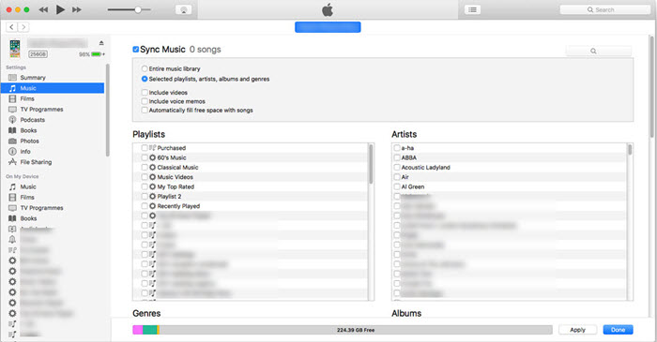Open the Up Next list button

click(472, 9)
